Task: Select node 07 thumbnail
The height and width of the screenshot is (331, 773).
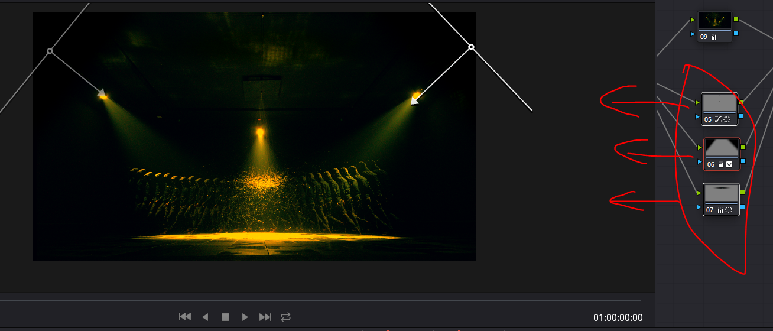Action: pos(721,193)
